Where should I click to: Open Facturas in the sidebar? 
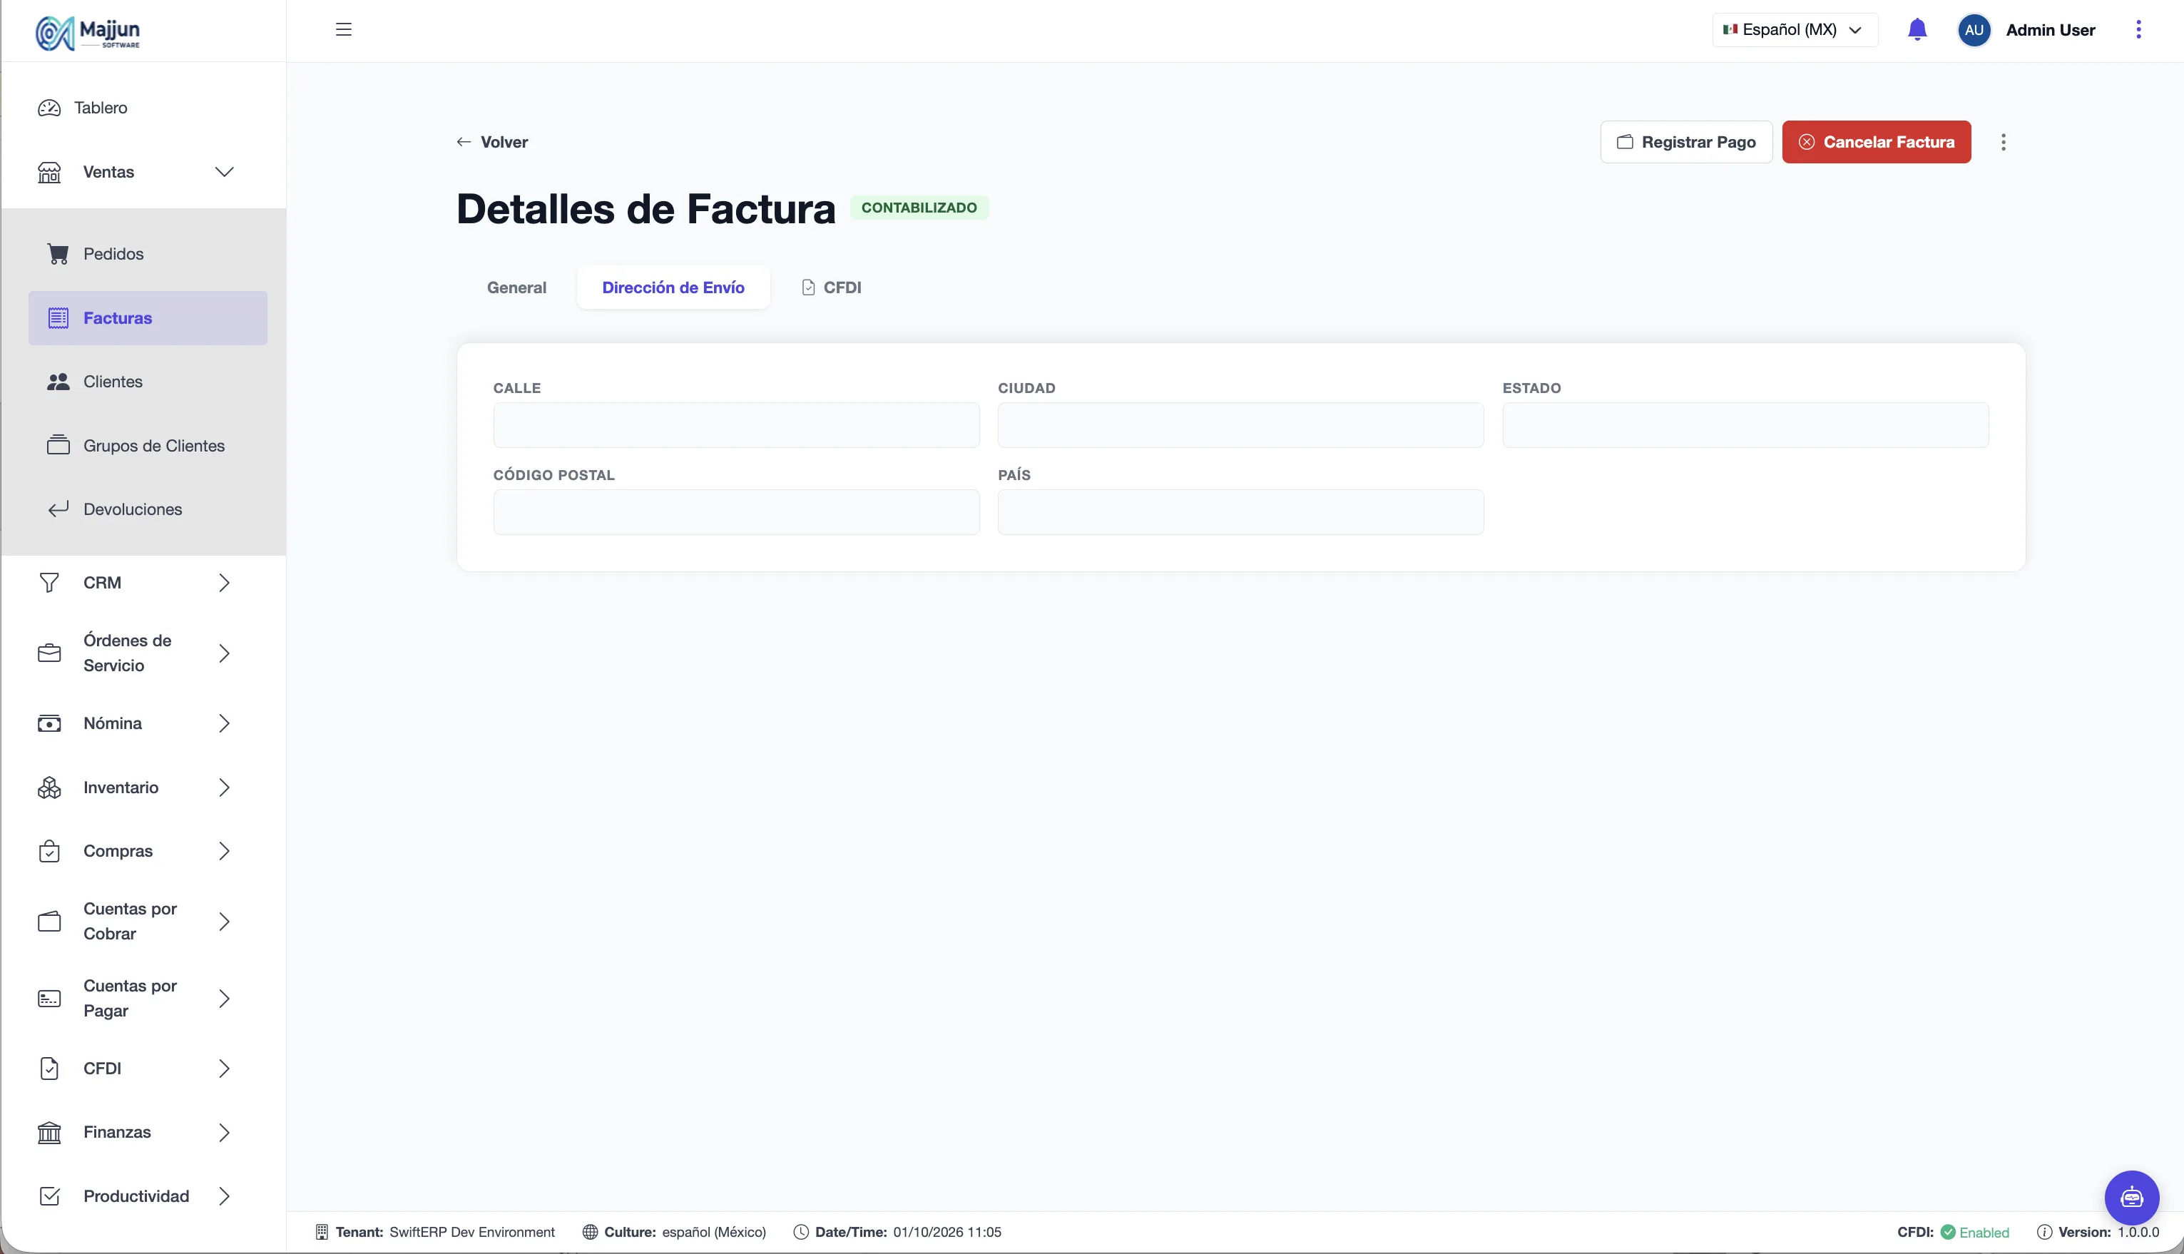(148, 318)
